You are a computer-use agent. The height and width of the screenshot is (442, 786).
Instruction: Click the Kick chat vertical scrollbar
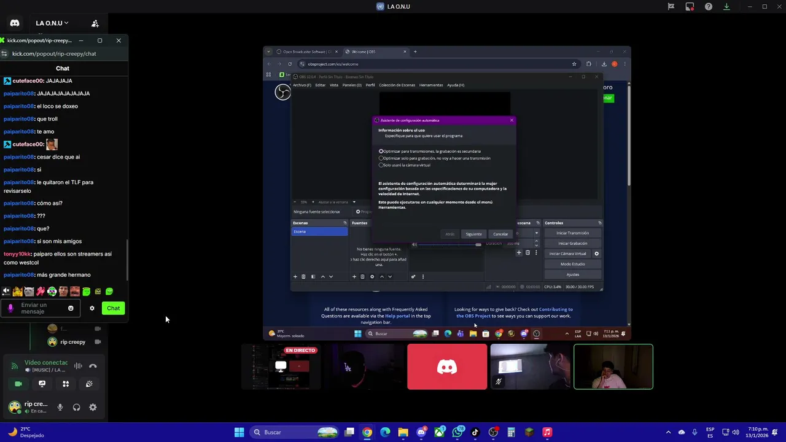[x=127, y=260]
